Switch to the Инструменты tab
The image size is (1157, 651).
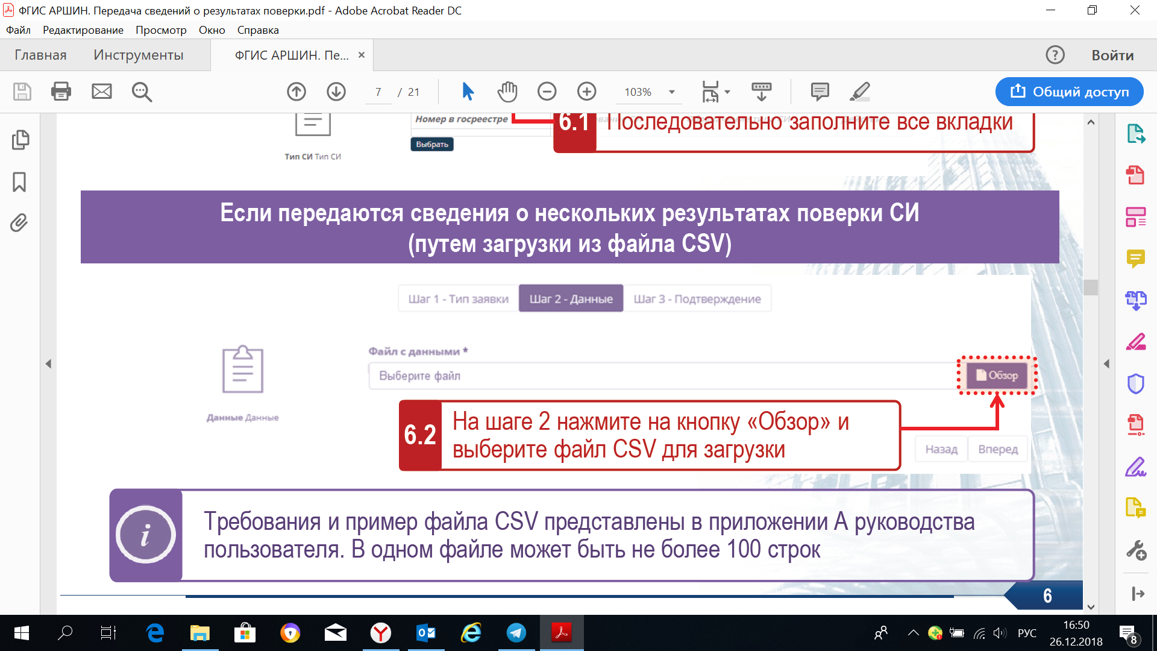[x=138, y=55]
